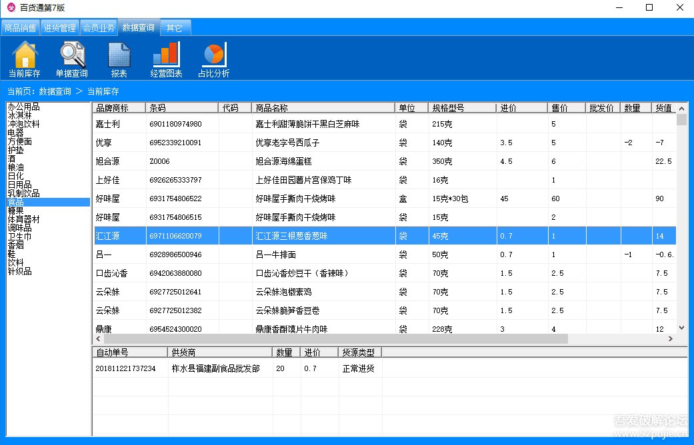Image resolution: width=694 pixels, height=445 pixels.
Task: Choose the 香烟 category
Action: tap(20, 245)
